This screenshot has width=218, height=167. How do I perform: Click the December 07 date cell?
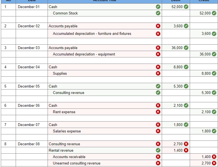pos(32,125)
